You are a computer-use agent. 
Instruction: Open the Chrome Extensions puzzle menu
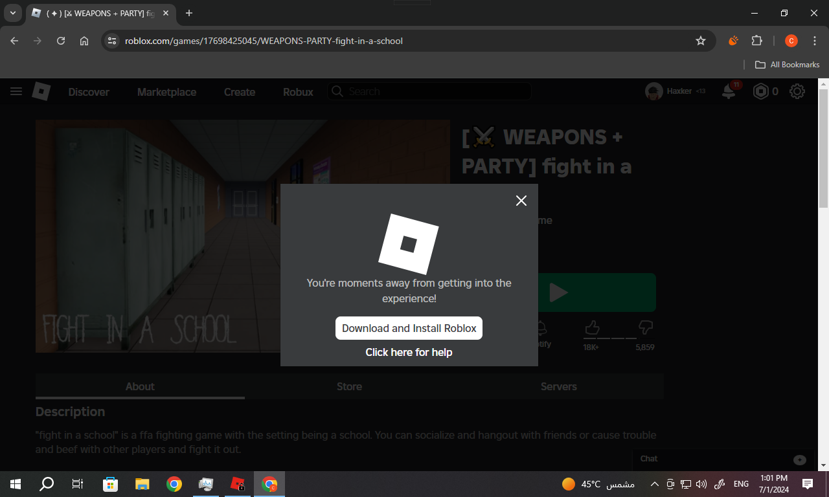click(756, 41)
